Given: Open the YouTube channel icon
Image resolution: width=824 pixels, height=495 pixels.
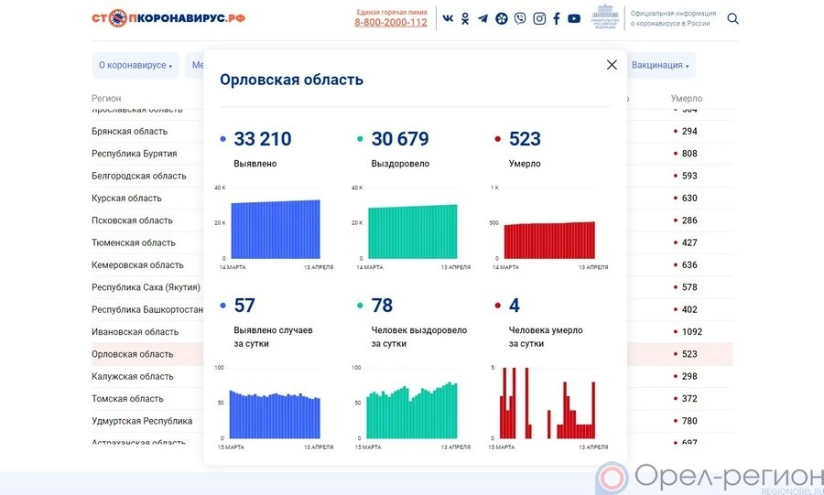Looking at the screenshot, I should [574, 18].
